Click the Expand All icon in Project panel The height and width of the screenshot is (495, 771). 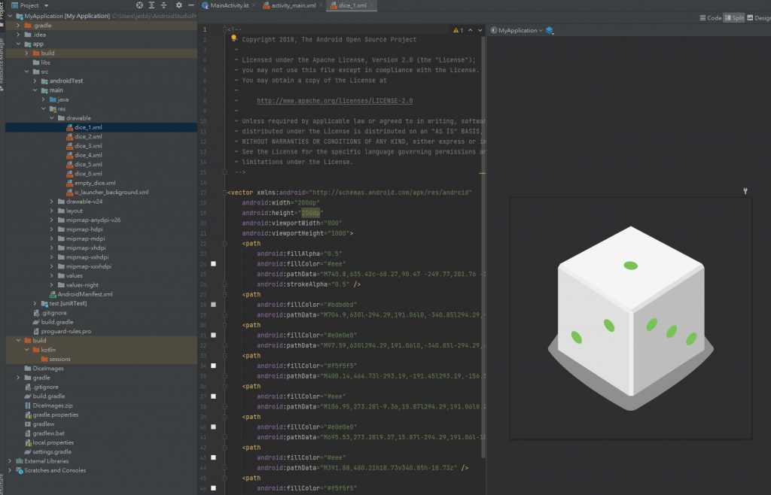point(151,5)
